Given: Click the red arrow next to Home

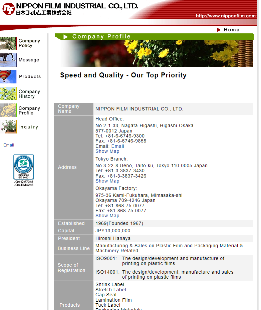Looking at the screenshot, I should tap(219, 30).
